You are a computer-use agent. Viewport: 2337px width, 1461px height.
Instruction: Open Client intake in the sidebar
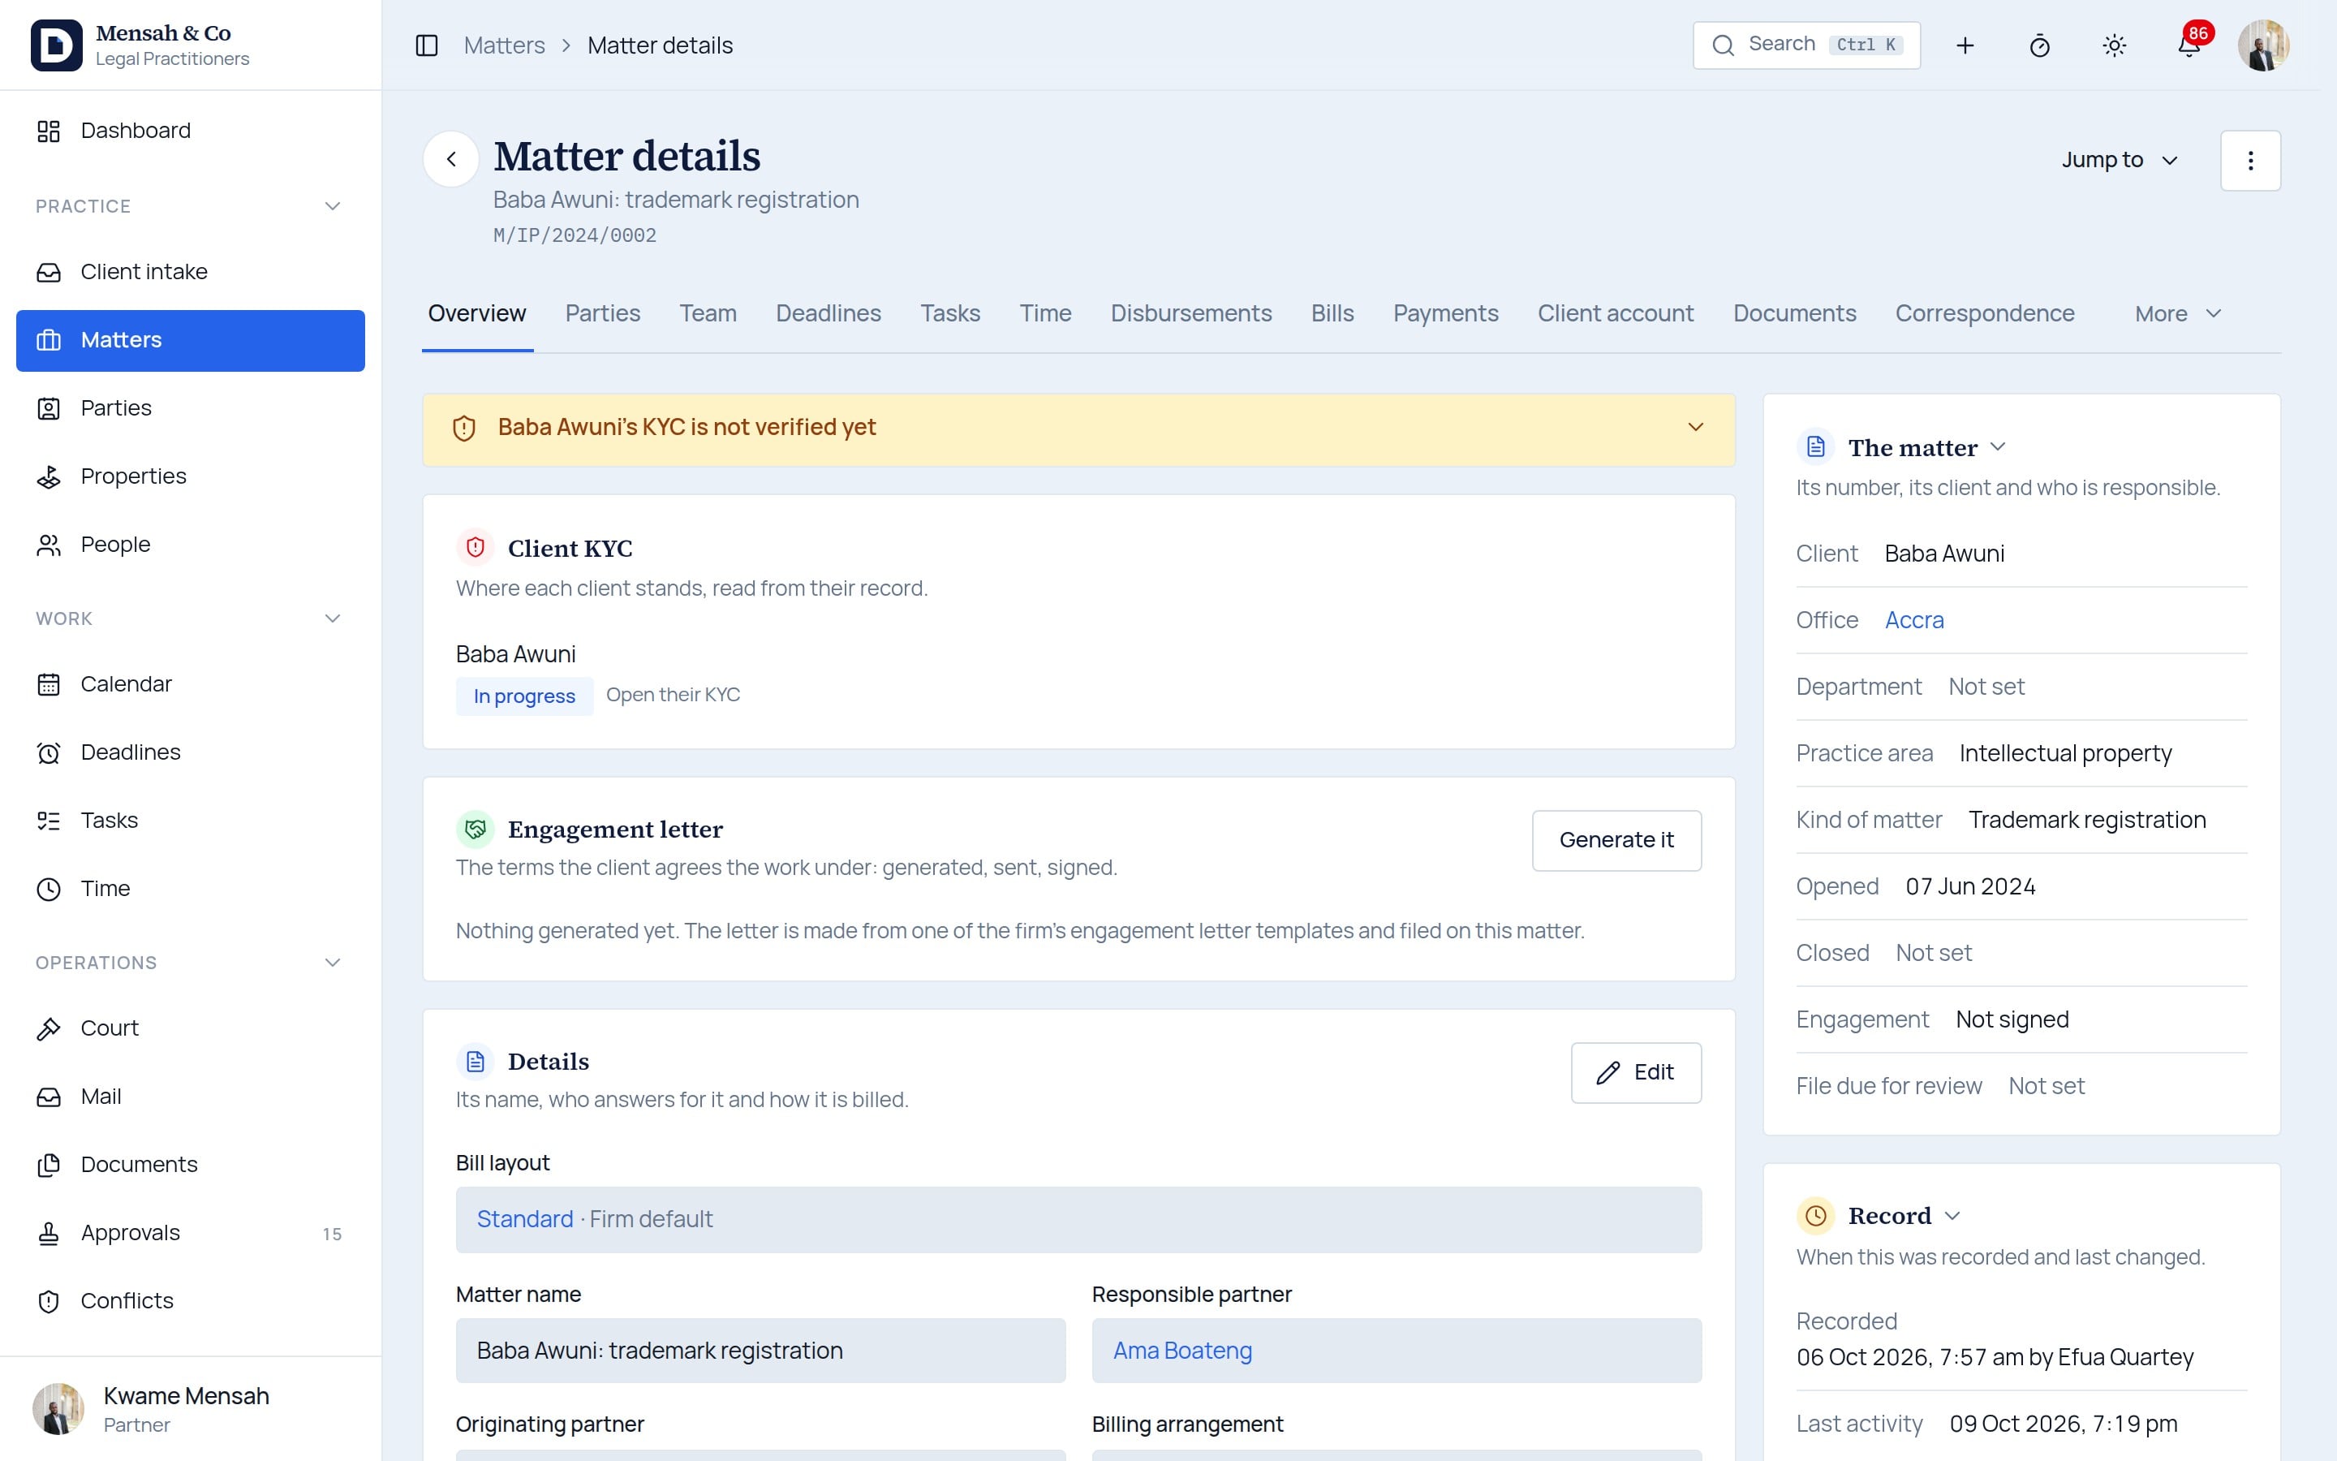pos(190,272)
